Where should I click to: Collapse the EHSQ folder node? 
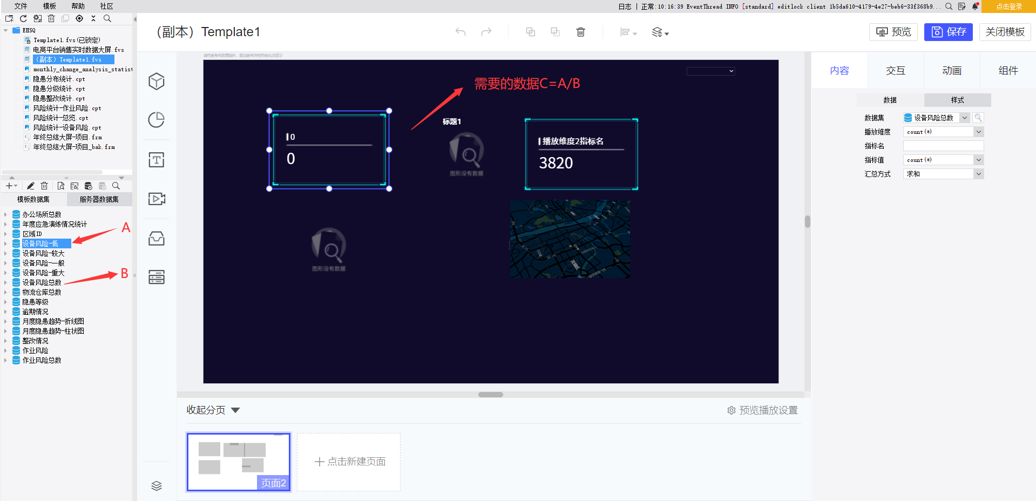click(6, 30)
